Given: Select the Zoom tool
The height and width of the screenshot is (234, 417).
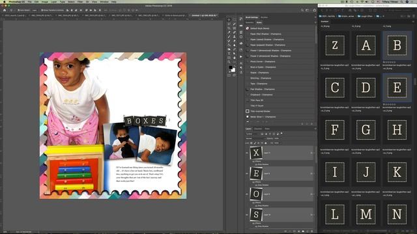Looking at the screenshot, I should point(229,62).
